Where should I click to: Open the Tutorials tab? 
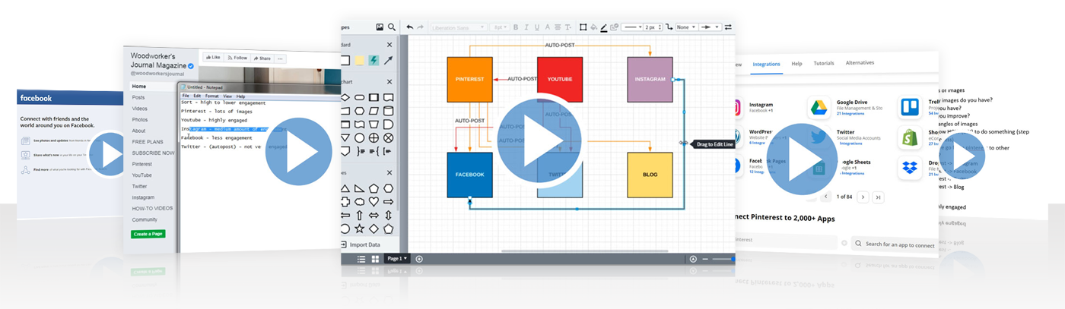[824, 64]
